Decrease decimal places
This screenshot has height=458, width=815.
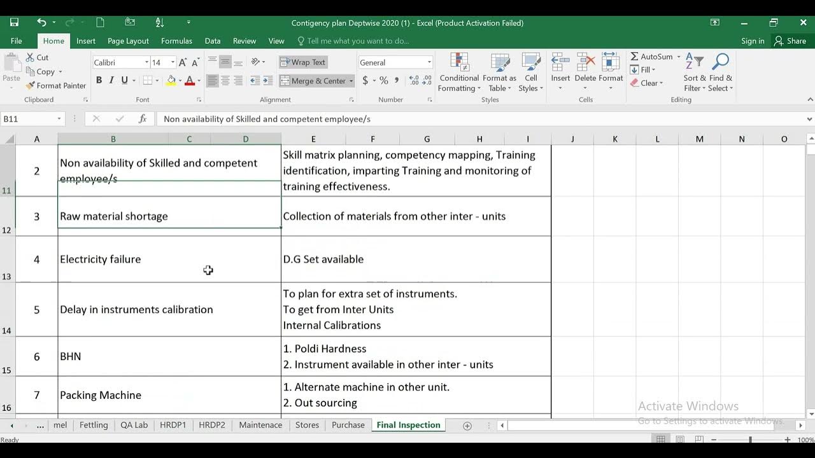pos(427,81)
